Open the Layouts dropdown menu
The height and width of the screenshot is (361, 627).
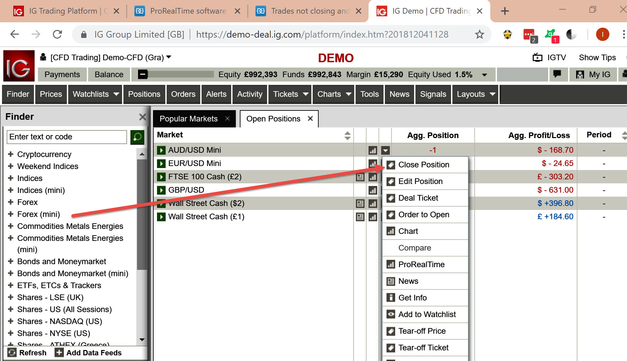tap(475, 94)
